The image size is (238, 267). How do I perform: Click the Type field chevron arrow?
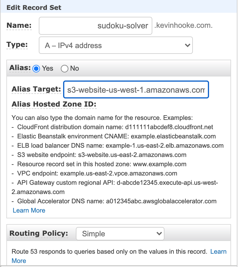point(187,45)
